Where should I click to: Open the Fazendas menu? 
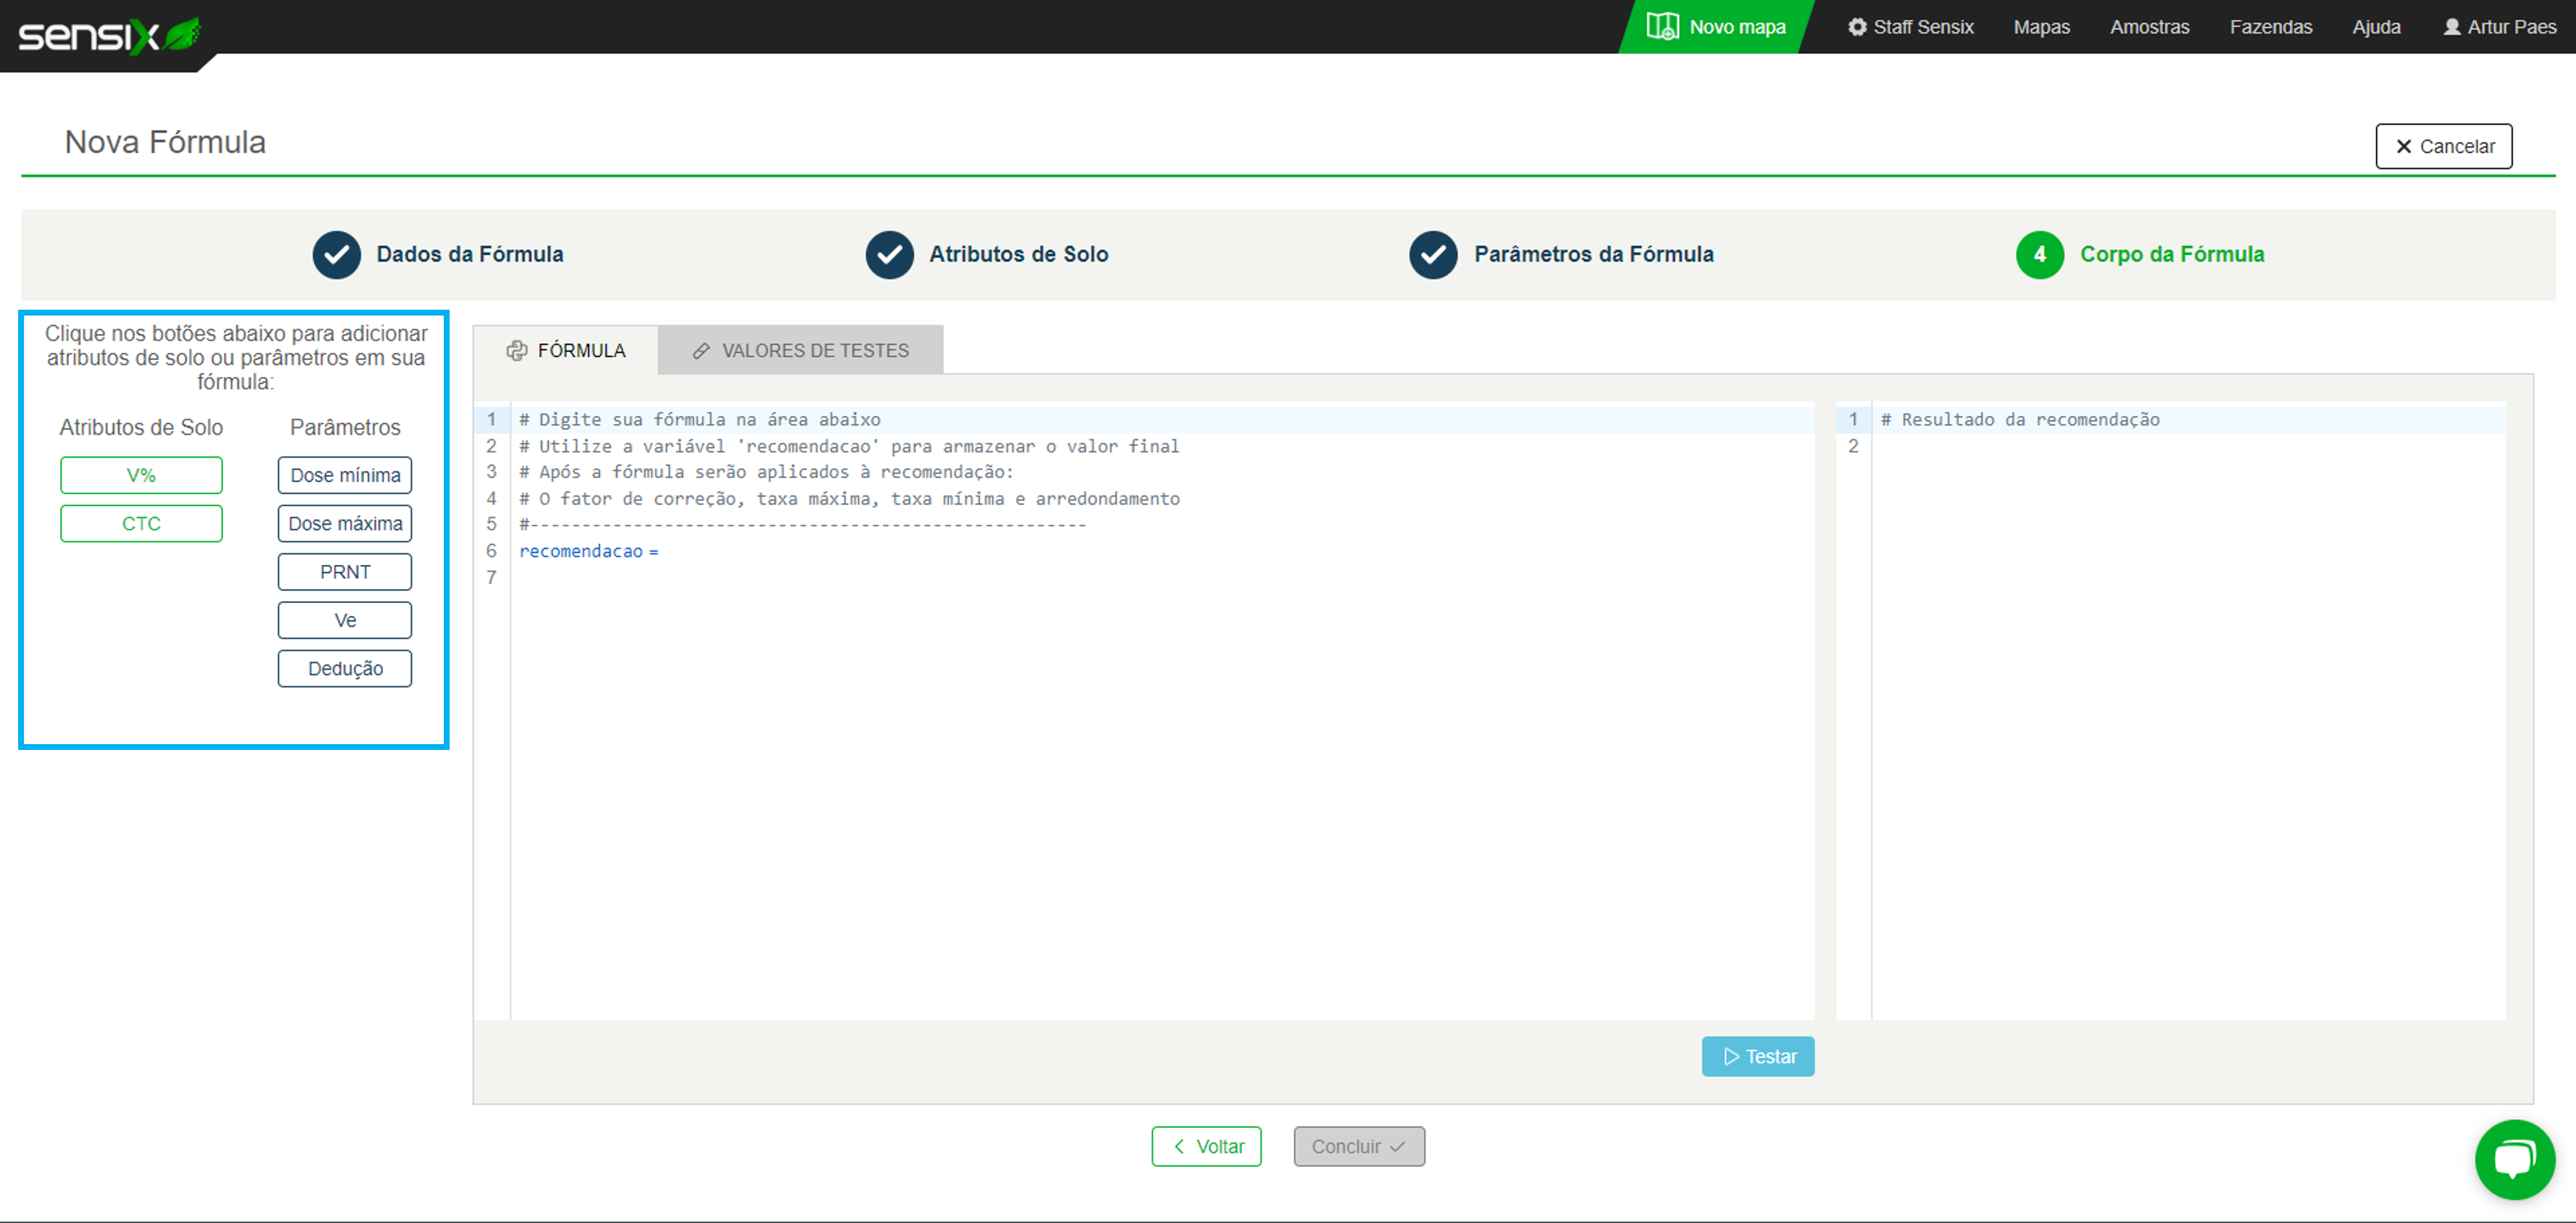(x=2270, y=27)
